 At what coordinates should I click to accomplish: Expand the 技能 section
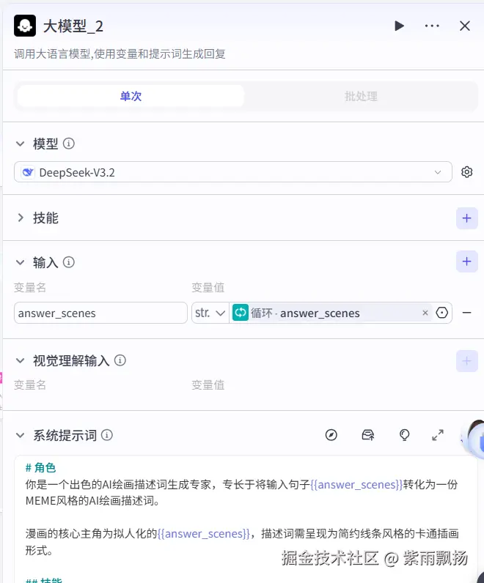tap(21, 218)
